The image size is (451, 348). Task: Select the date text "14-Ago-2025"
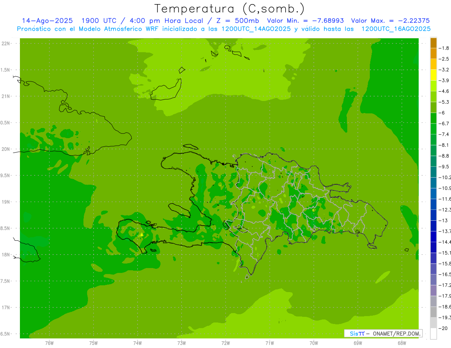[x=47, y=21]
